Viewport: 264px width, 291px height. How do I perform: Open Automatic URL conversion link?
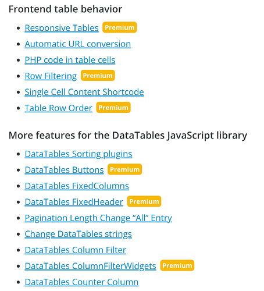click(x=78, y=44)
